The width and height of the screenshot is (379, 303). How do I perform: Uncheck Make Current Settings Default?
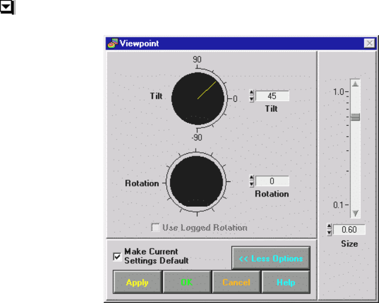coord(117,256)
